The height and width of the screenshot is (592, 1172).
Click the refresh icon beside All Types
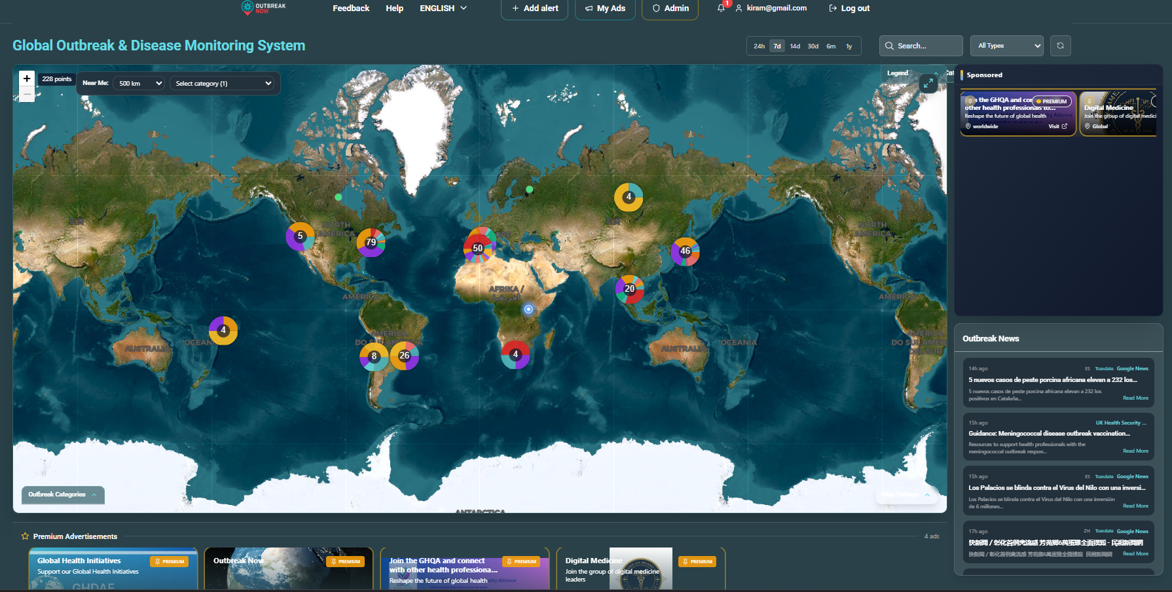pos(1060,46)
